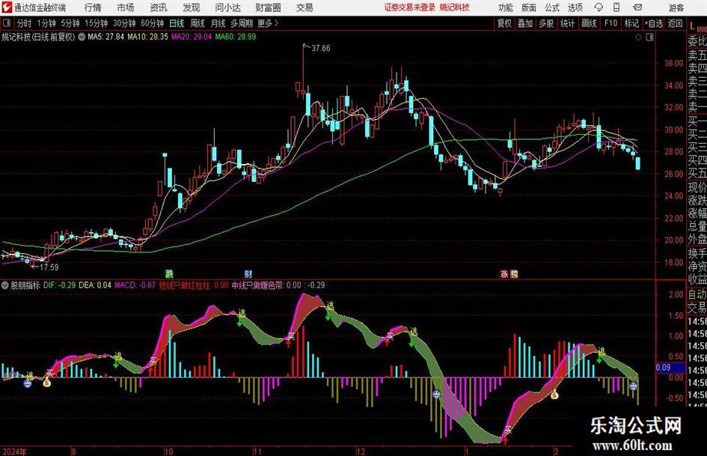Click the blue sad-face marker near late December
This screenshot has width=707, height=456.
pyautogui.click(x=436, y=394)
